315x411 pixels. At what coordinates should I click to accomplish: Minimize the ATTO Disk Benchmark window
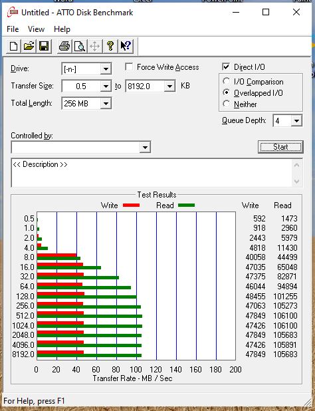[236, 12]
